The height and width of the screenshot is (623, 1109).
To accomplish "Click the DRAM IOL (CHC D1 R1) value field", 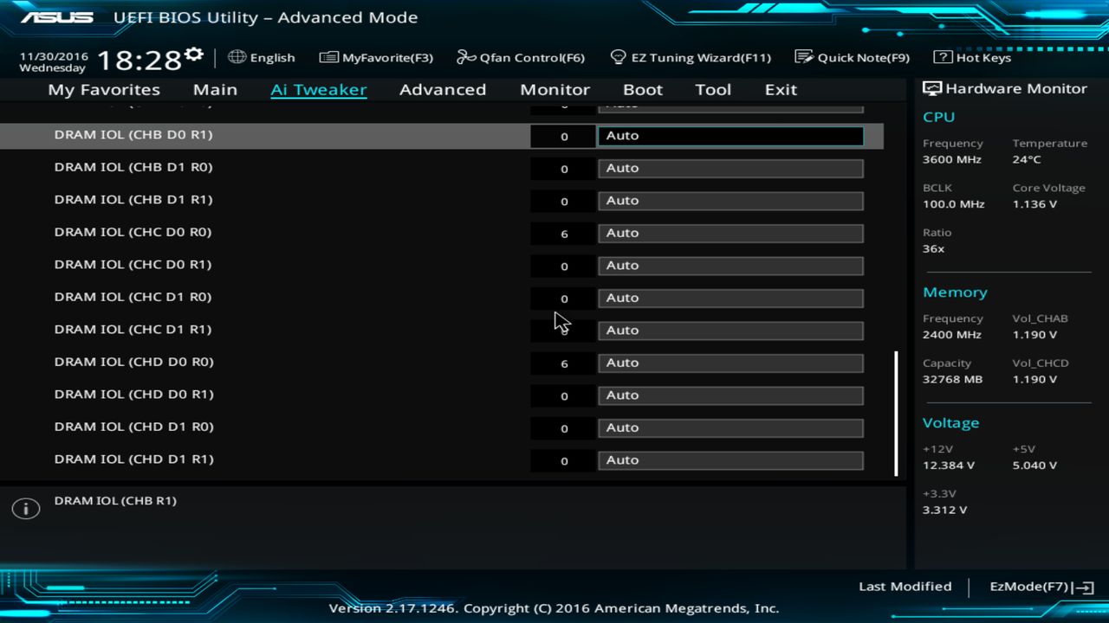I will (563, 330).
